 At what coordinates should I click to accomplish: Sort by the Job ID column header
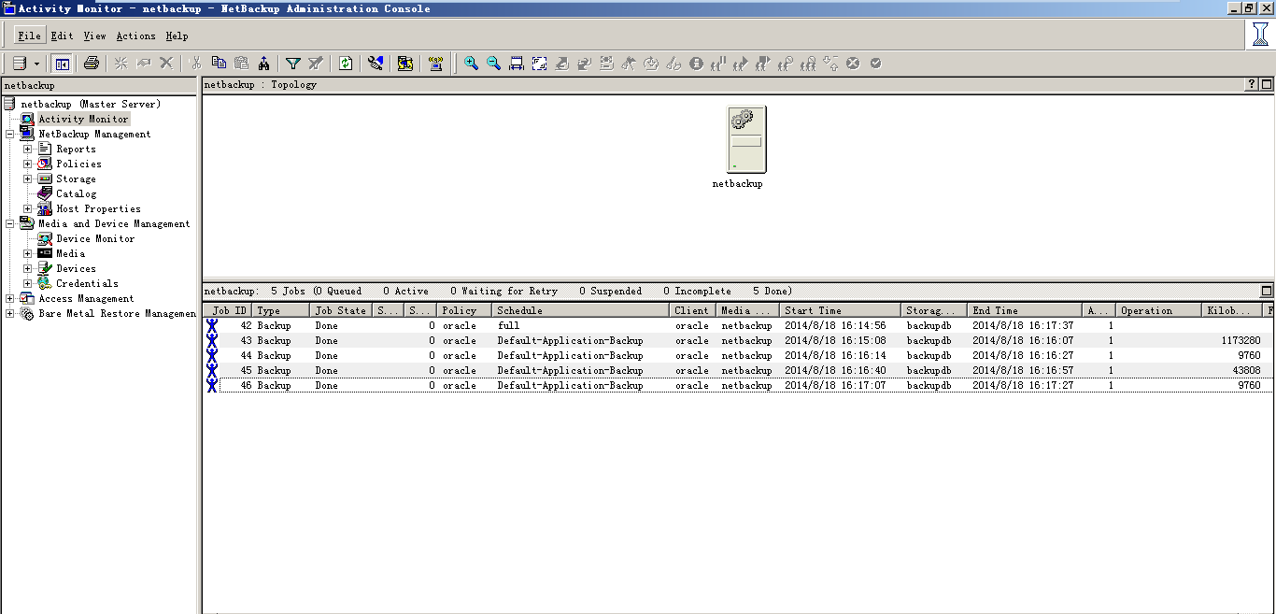pyautogui.click(x=229, y=310)
